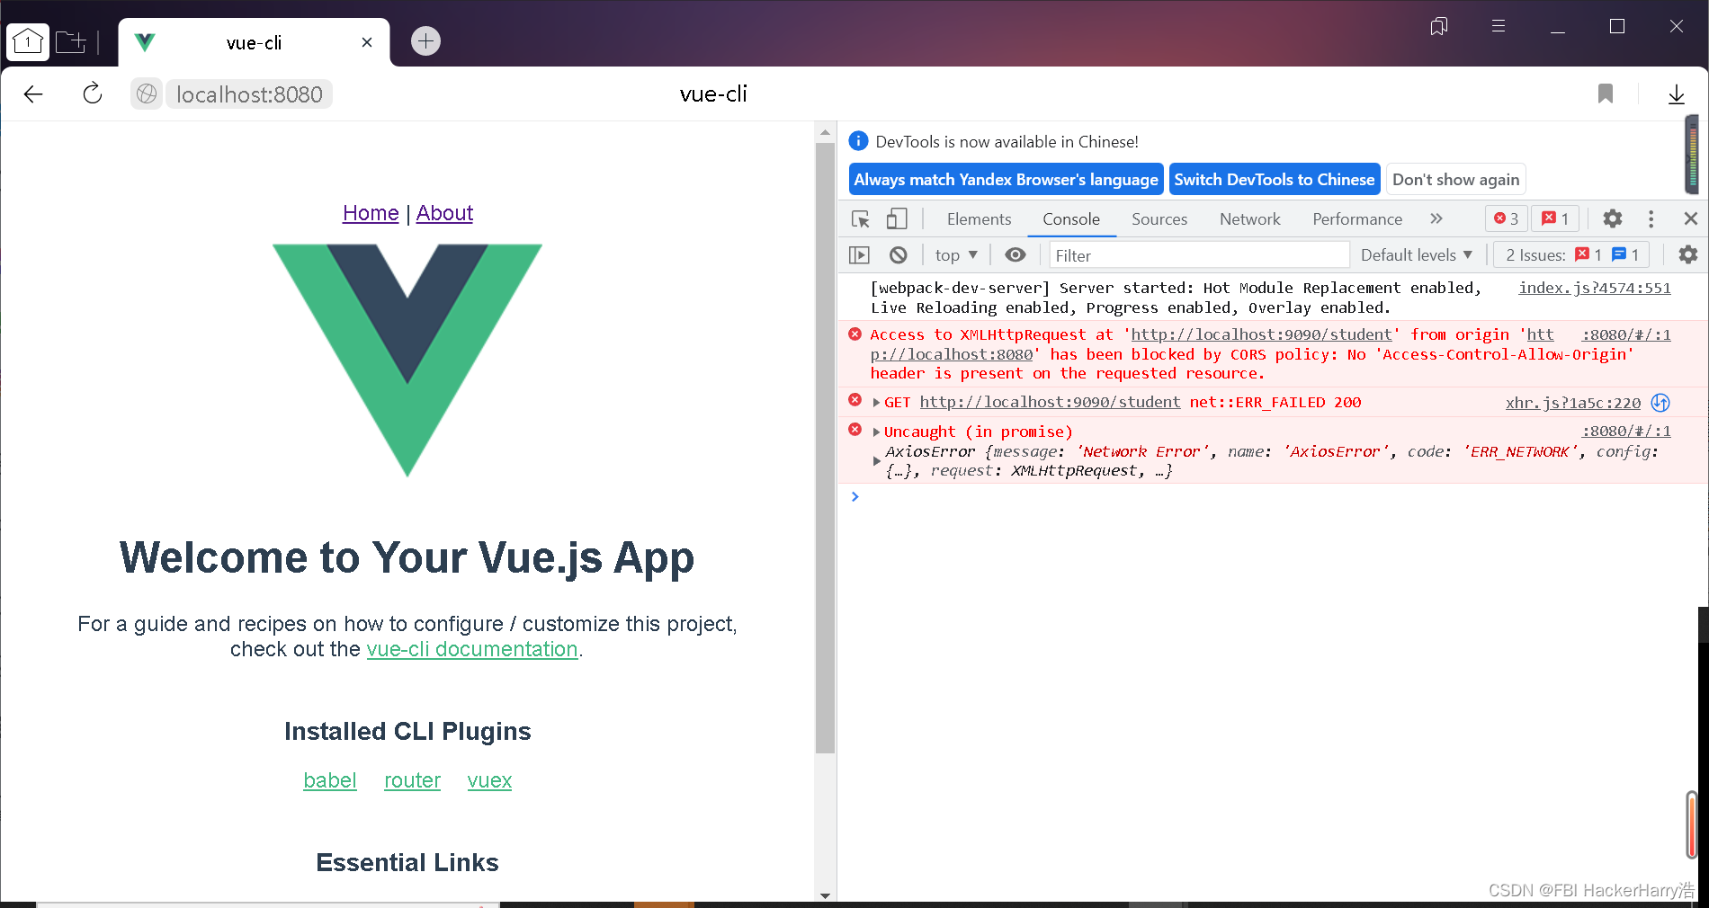Screen dimensions: 1709x908
Task: Bookmark the current page
Action: (1606, 93)
